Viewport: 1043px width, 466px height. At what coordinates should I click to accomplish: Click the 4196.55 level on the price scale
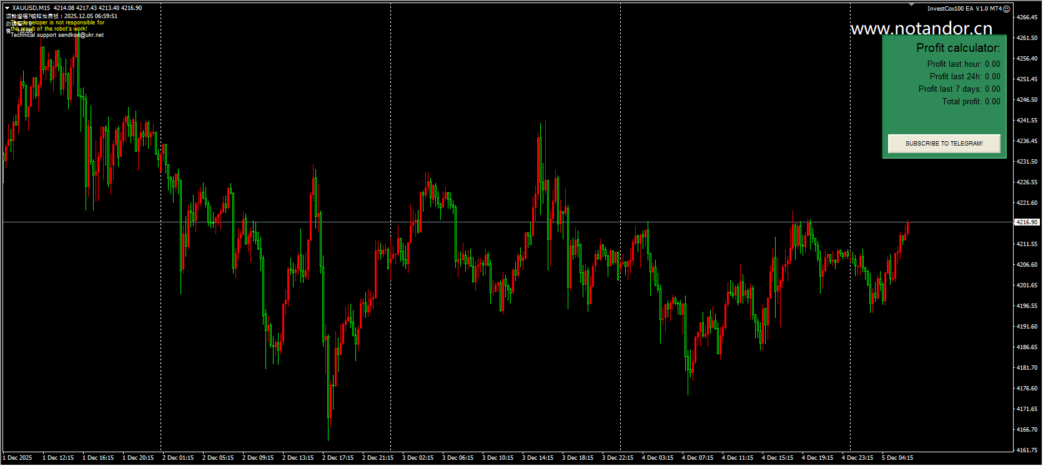coord(1027,306)
